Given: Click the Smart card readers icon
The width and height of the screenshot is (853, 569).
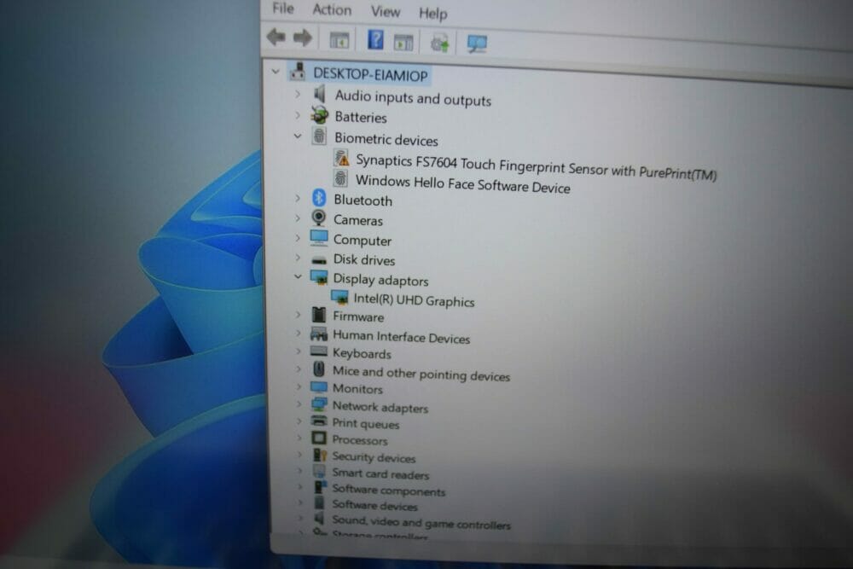Looking at the screenshot, I should click(x=319, y=472).
